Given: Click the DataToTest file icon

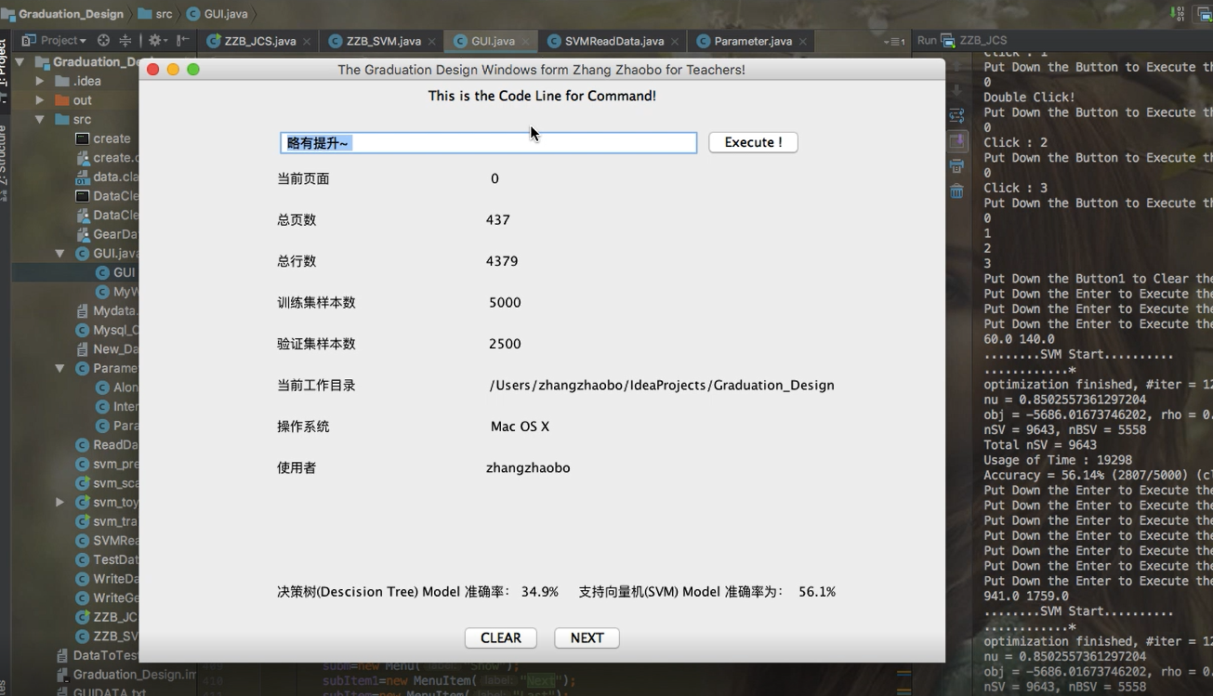Looking at the screenshot, I should pyautogui.click(x=62, y=656).
